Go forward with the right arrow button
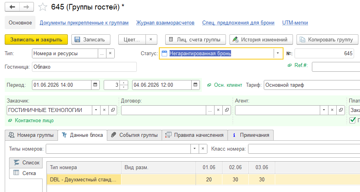This screenshot has height=192, width=360. click(x=26, y=7)
